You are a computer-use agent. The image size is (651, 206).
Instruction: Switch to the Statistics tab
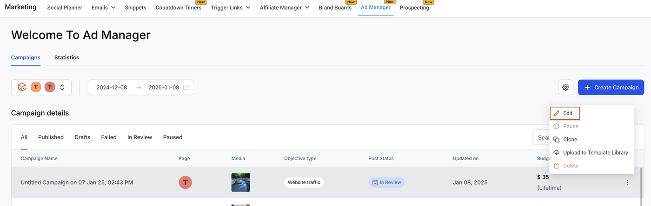pyautogui.click(x=66, y=58)
